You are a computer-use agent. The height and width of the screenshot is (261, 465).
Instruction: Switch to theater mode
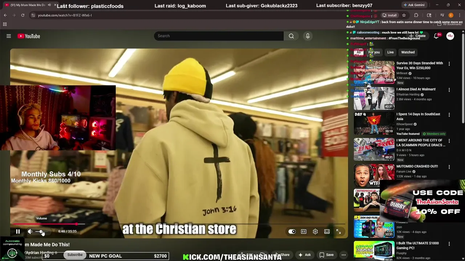pyautogui.click(x=327, y=232)
